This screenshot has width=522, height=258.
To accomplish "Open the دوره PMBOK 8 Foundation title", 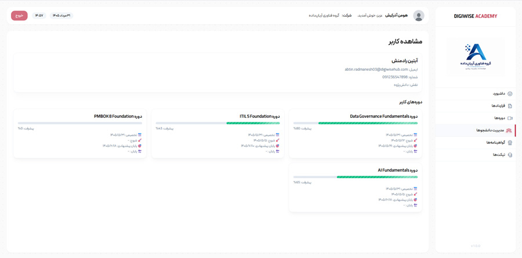I will 118,116.
